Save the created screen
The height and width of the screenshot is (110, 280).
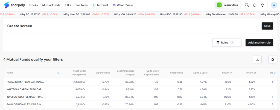[x=267, y=26]
